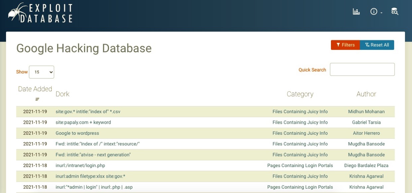Open author Aitor Herrero
Viewport: 412px width, 193px height.
pyautogui.click(x=366, y=133)
